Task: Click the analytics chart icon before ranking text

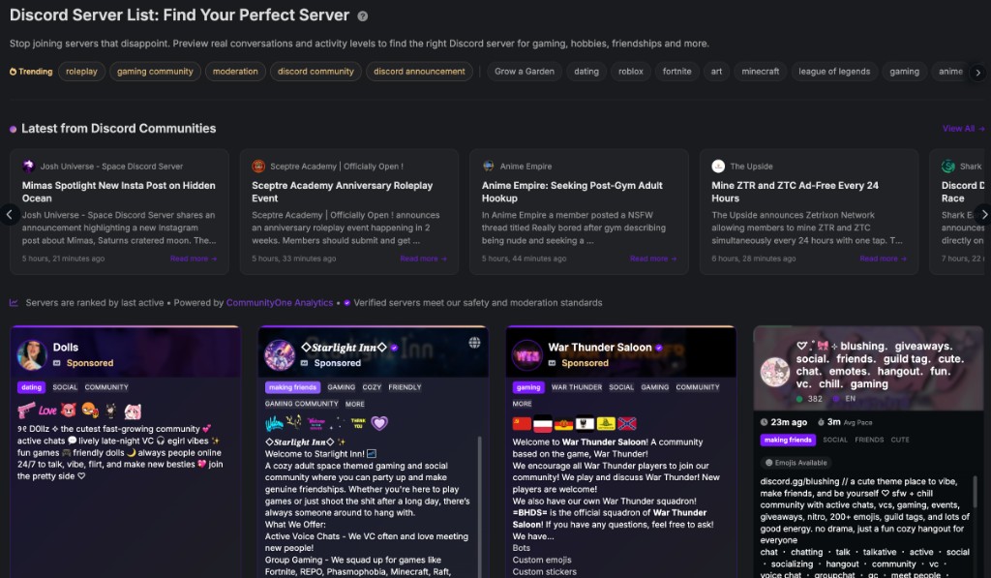Action: (x=14, y=303)
